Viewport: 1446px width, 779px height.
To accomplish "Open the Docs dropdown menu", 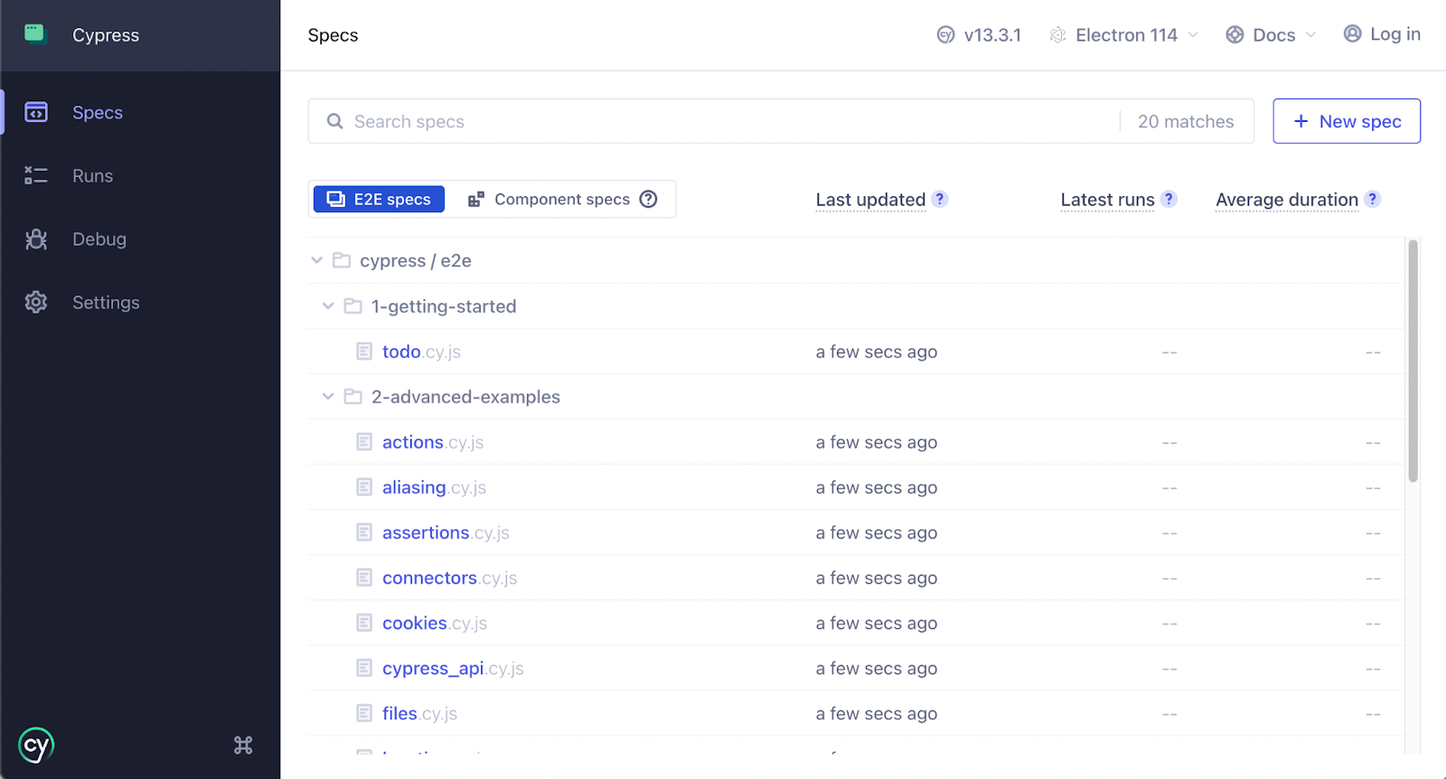I will pos(1271,35).
